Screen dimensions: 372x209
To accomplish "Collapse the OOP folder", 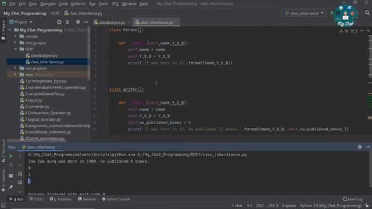I will 15,49.
